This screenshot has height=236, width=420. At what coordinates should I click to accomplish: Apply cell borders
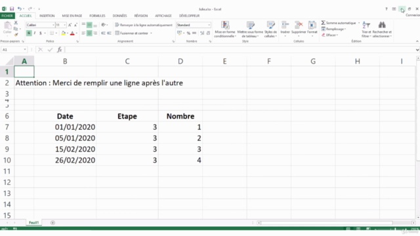pyautogui.click(x=52, y=33)
